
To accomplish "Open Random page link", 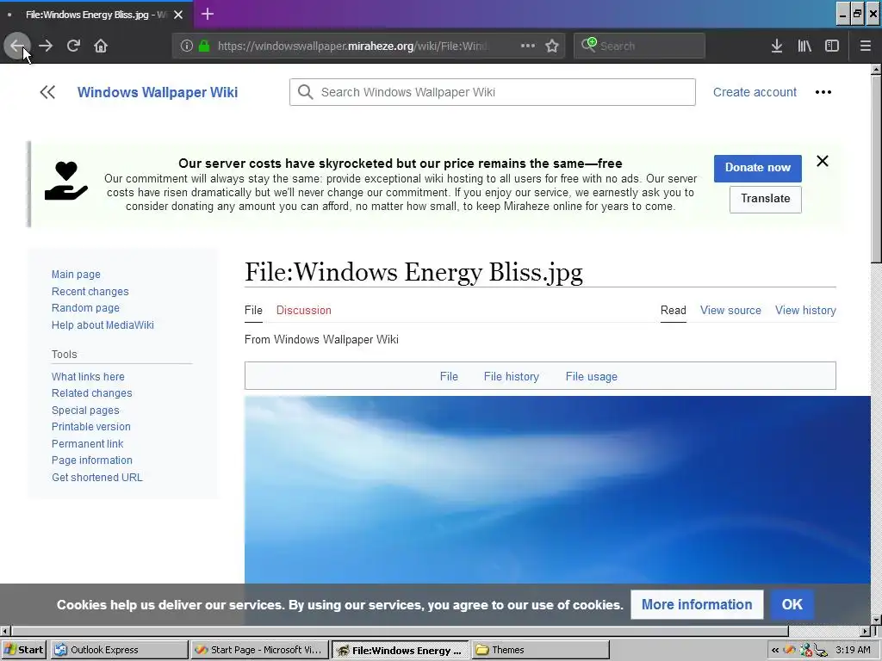I will [85, 308].
